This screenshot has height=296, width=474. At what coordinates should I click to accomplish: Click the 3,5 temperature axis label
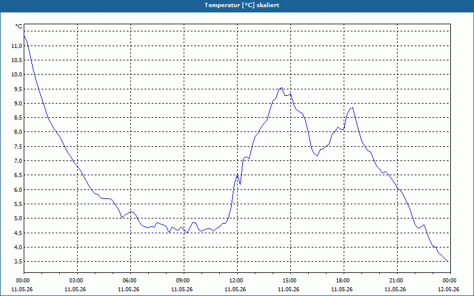[x=18, y=261]
